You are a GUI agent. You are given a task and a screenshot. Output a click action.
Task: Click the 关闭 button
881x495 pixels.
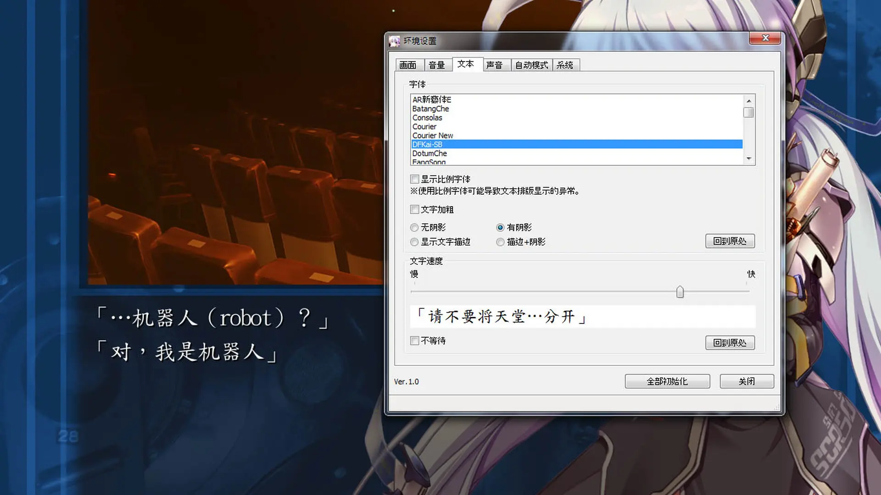[747, 381]
